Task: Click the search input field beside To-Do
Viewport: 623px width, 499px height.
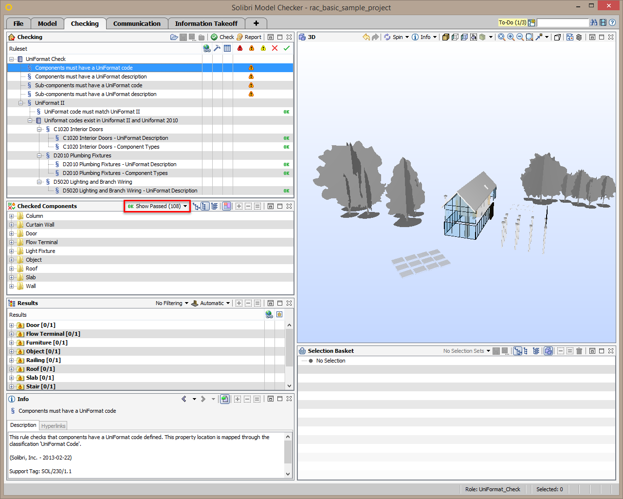Action: pyautogui.click(x=562, y=22)
